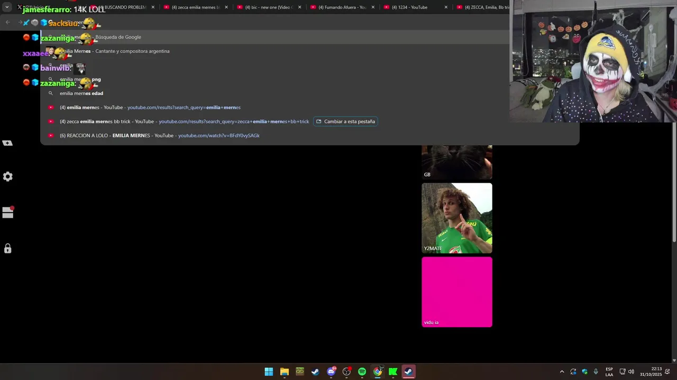Close the BUSCANDO PROBLEM tab
The image size is (677, 380).
pos(153,7)
